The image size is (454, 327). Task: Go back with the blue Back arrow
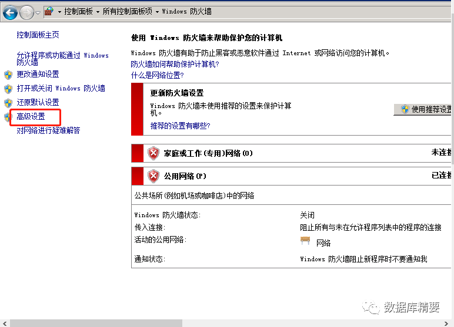pos(10,12)
